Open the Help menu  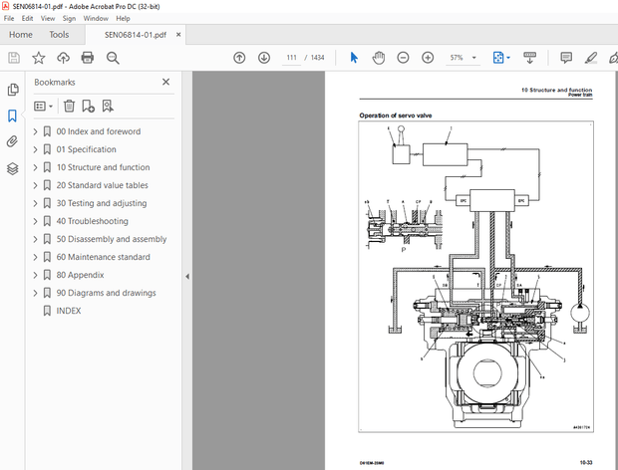(123, 19)
